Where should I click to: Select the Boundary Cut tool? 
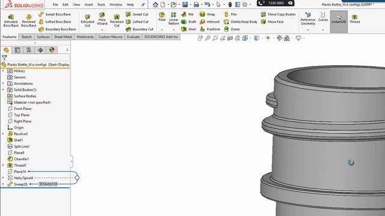coord(140,29)
